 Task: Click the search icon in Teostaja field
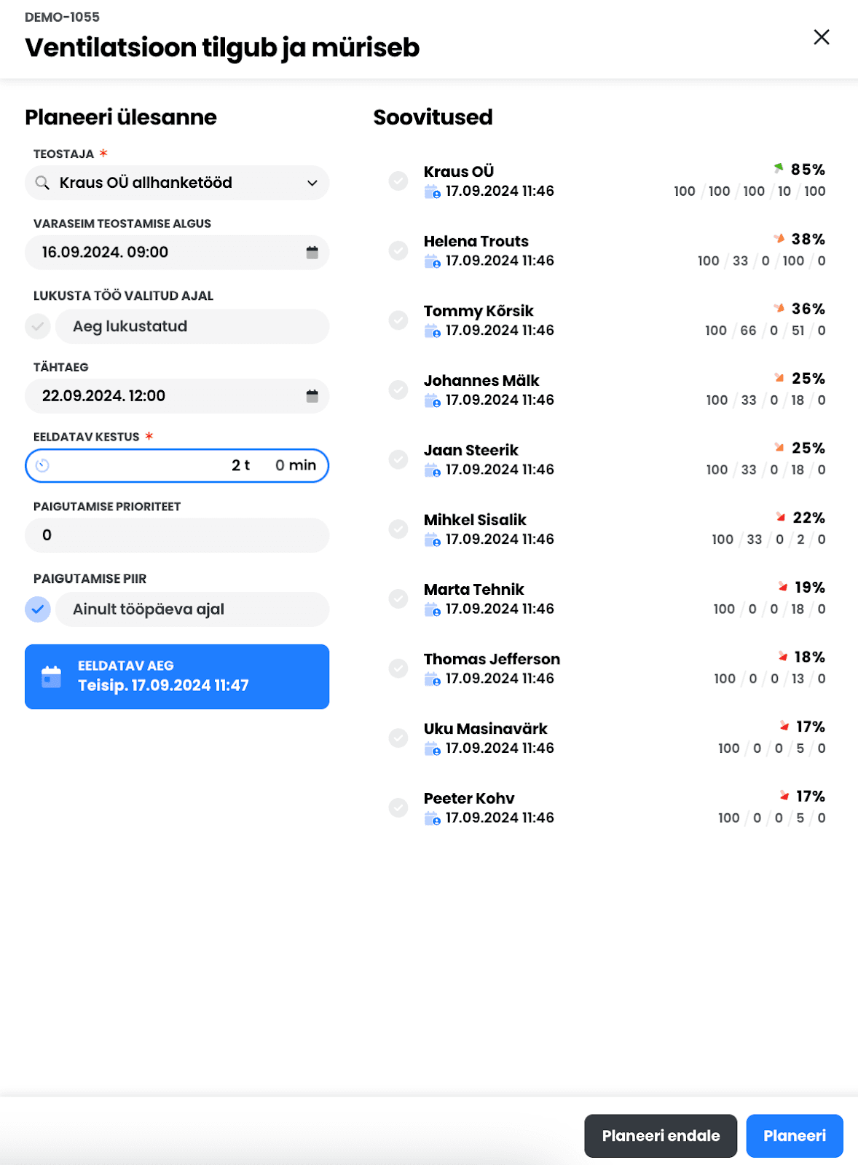coord(43,183)
